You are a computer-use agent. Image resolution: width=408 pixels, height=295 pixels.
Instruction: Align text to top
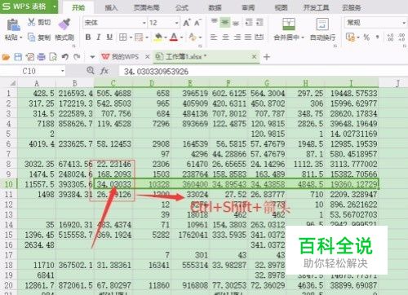tap(215, 22)
